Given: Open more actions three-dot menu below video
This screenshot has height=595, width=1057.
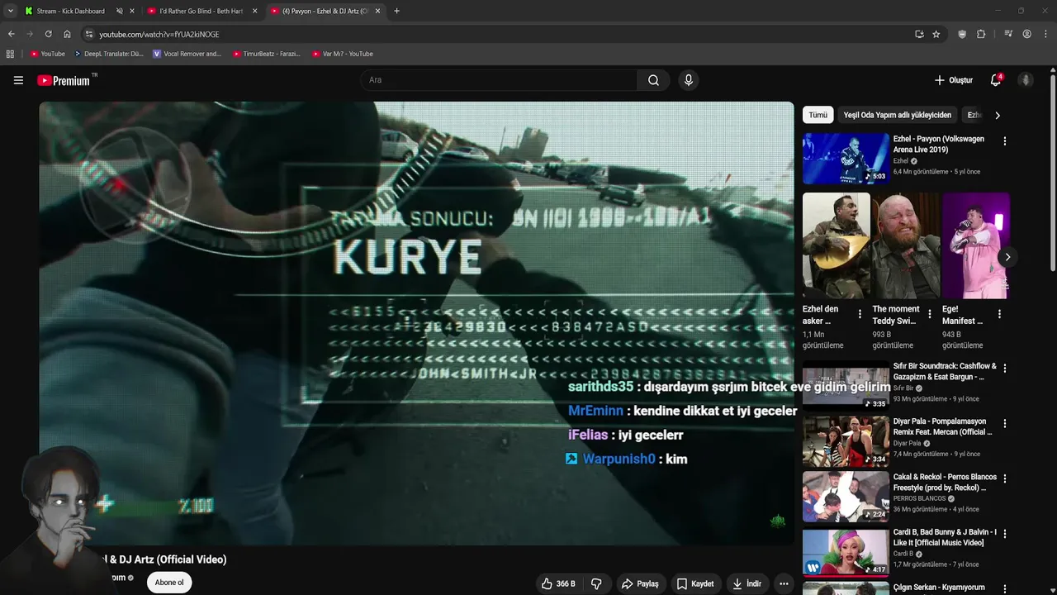Looking at the screenshot, I should [x=784, y=583].
